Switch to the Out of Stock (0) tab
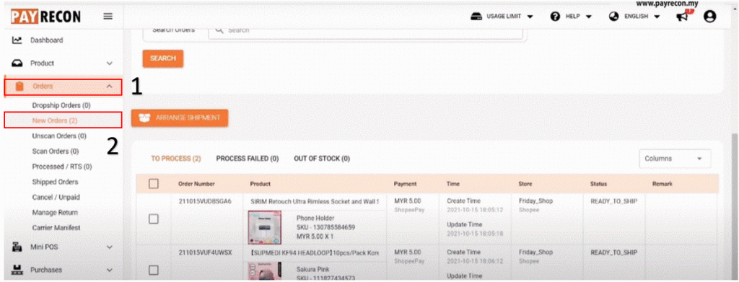Image resolution: width=739 pixels, height=282 pixels. 322,159
